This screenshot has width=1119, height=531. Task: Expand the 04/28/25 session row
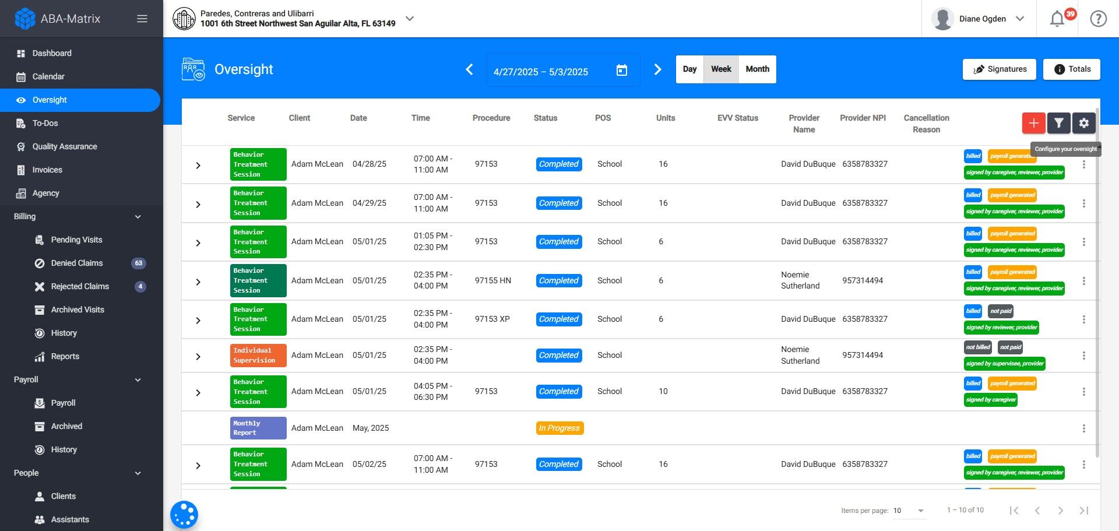[x=198, y=166]
